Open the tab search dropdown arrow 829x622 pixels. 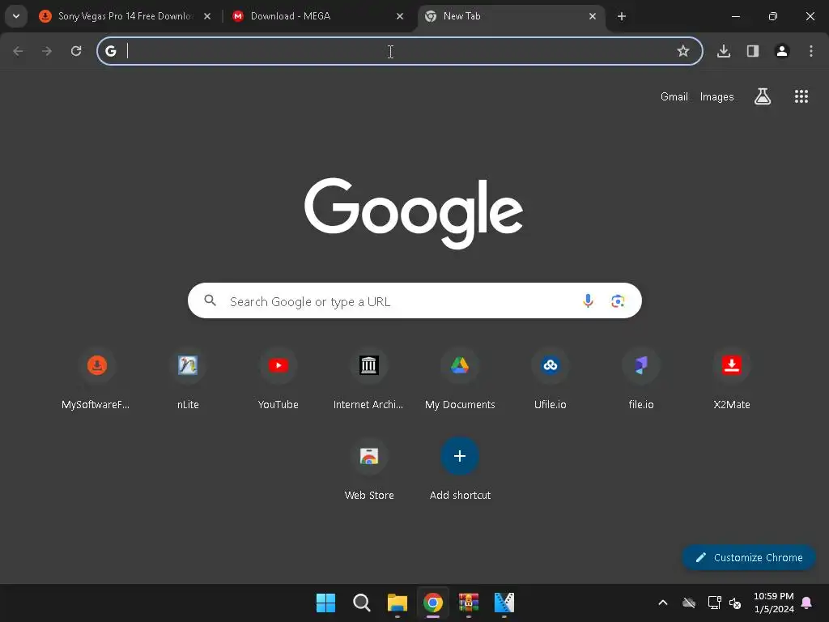coord(16,16)
